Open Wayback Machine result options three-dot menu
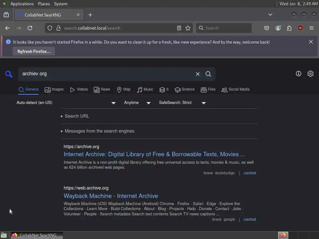The height and width of the screenshot is (239, 319). click(239, 220)
